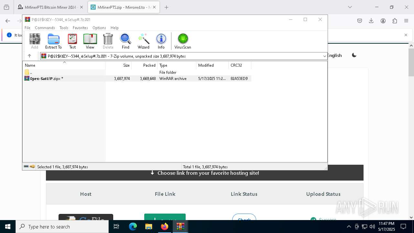Switch to Firefox in the taskbar

tap(165, 227)
